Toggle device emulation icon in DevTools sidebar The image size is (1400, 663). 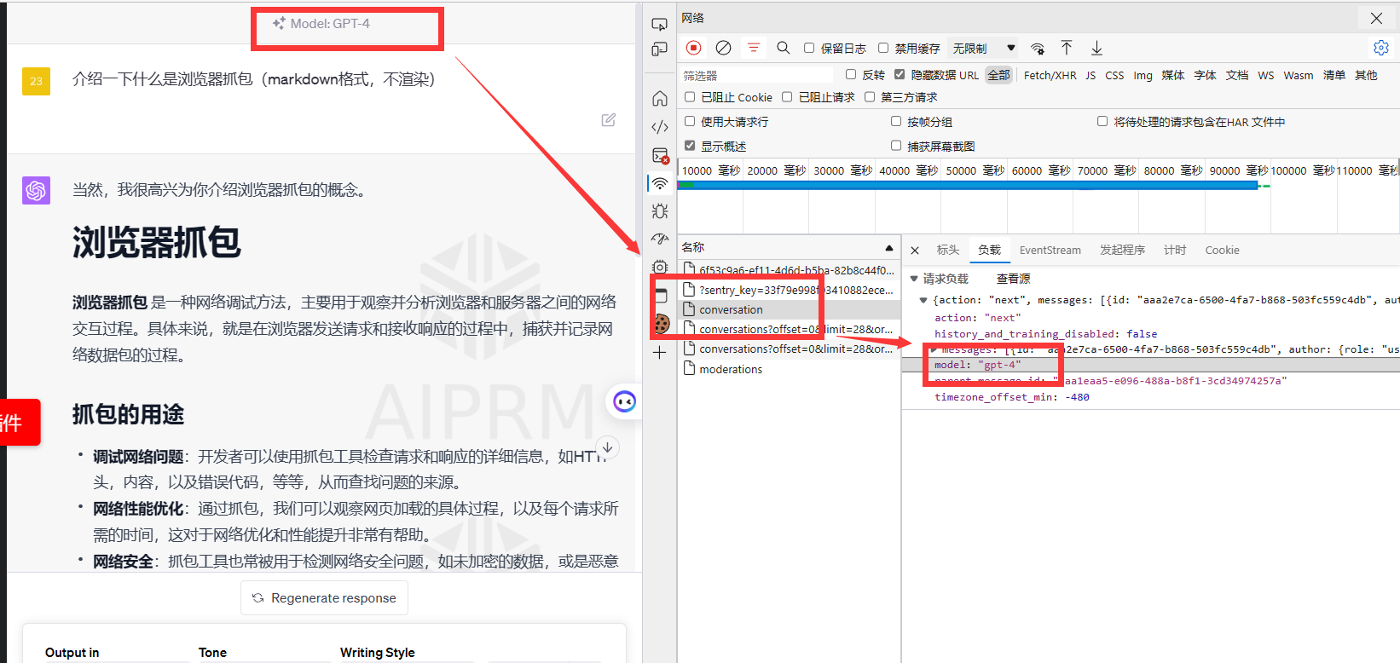(659, 49)
